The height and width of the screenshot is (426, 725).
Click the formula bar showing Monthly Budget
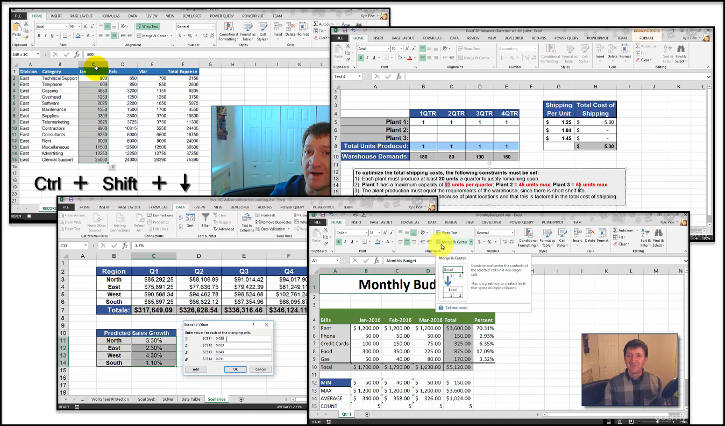pyautogui.click(x=532, y=261)
